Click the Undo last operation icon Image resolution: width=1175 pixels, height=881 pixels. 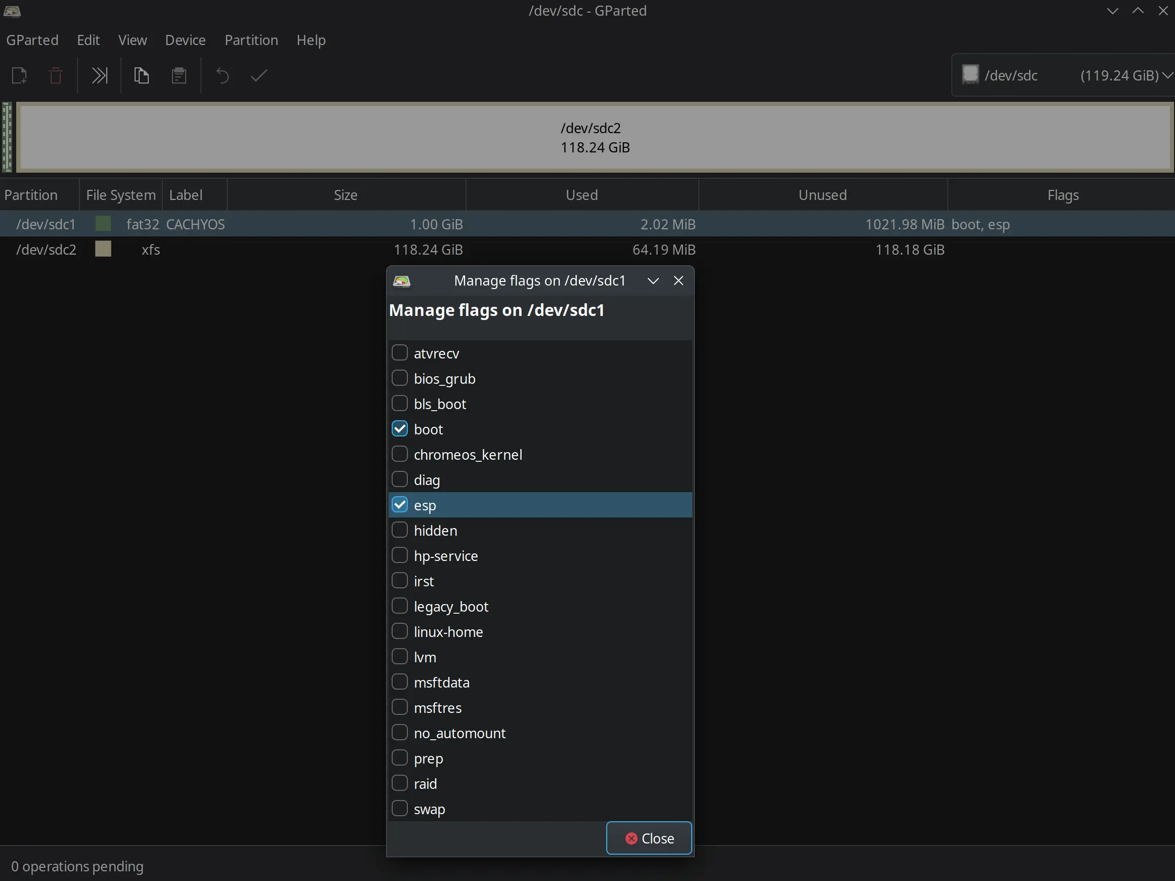coord(223,75)
